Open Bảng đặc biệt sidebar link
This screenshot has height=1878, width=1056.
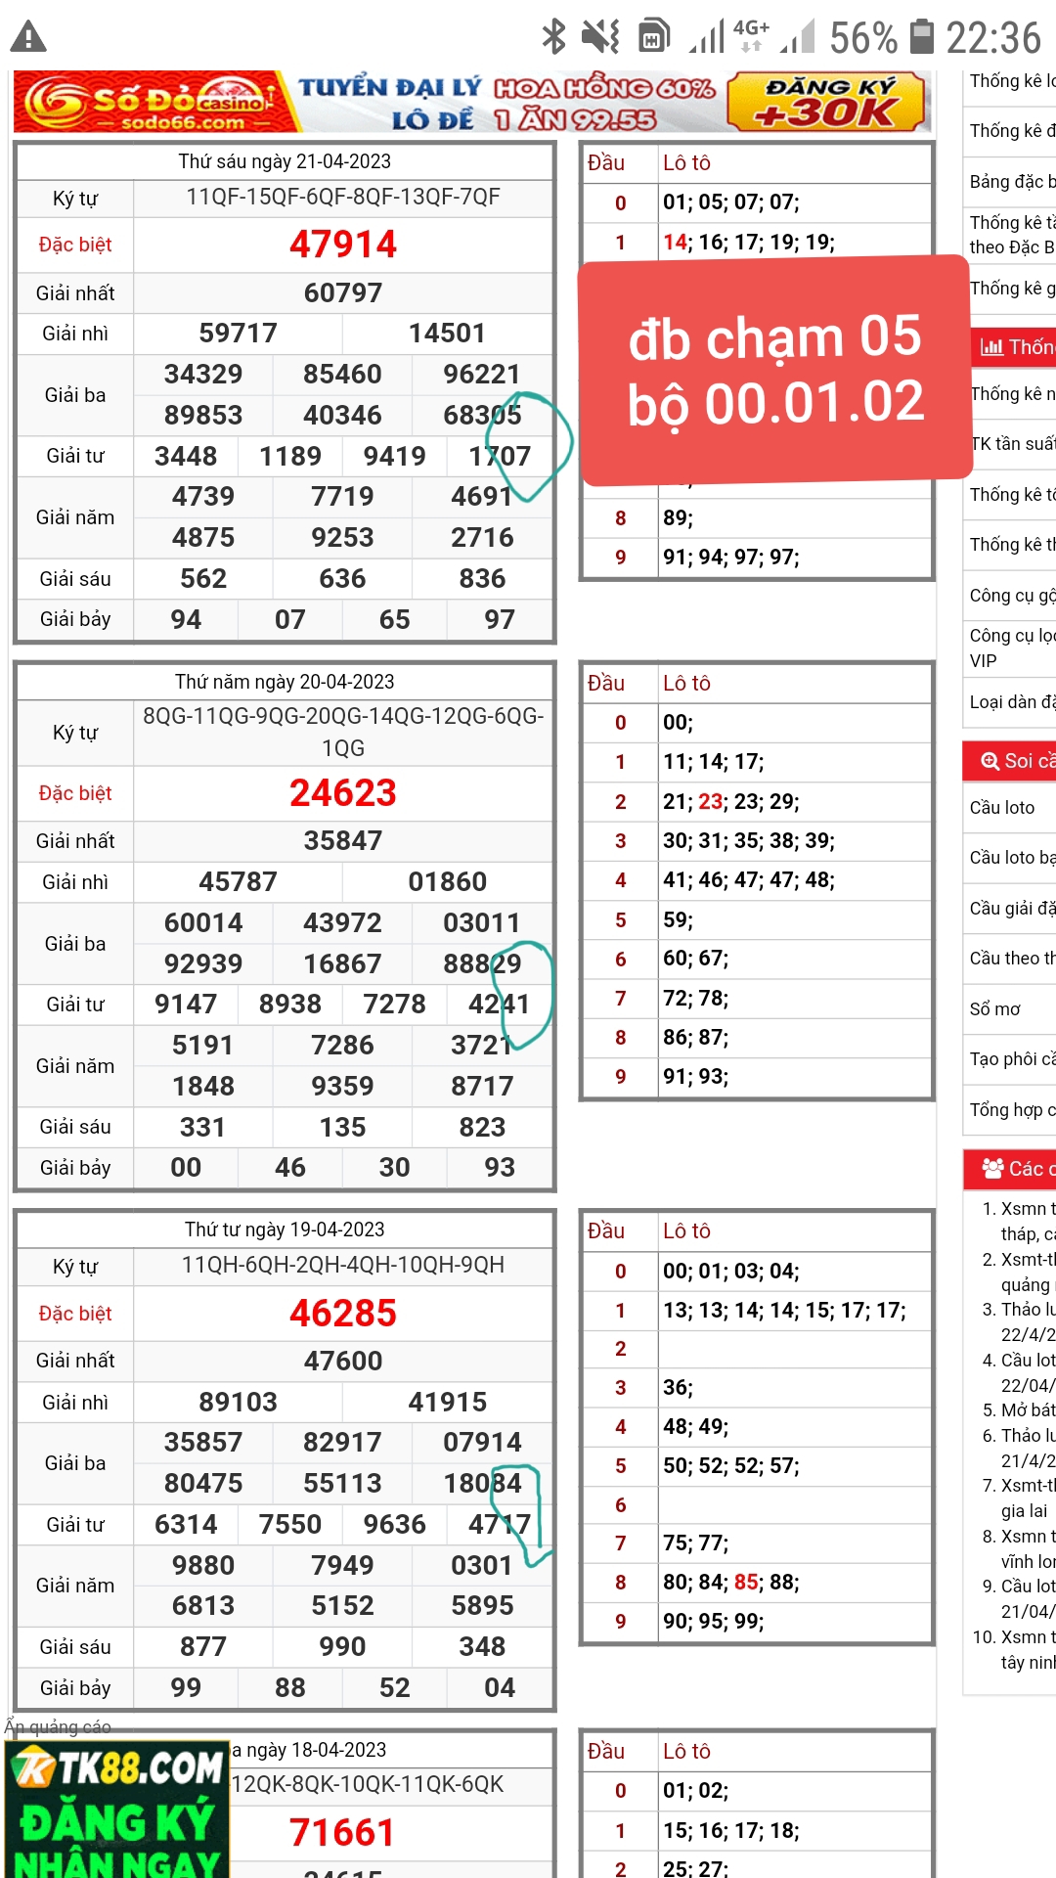pos(1011,182)
